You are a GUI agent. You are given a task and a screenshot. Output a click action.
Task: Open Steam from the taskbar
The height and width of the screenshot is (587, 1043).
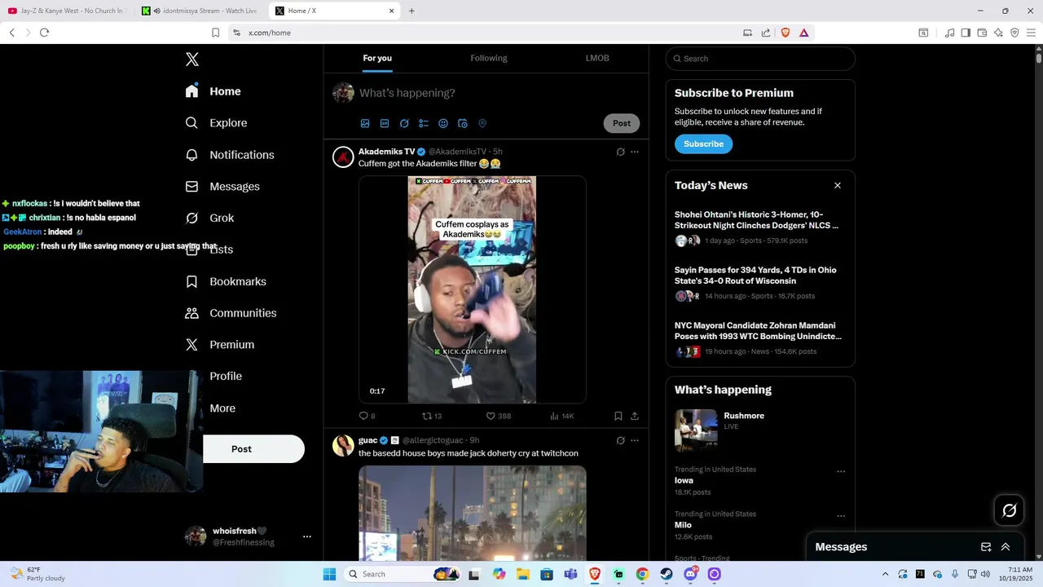[x=667, y=574]
